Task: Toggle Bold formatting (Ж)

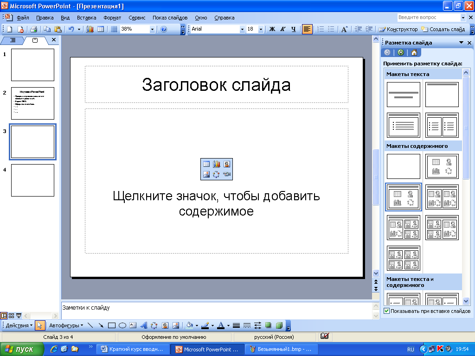Action: point(272,29)
